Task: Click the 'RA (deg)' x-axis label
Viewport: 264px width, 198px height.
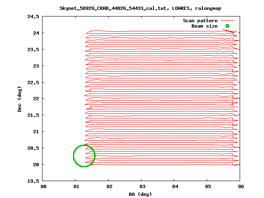Action: pyautogui.click(x=142, y=194)
